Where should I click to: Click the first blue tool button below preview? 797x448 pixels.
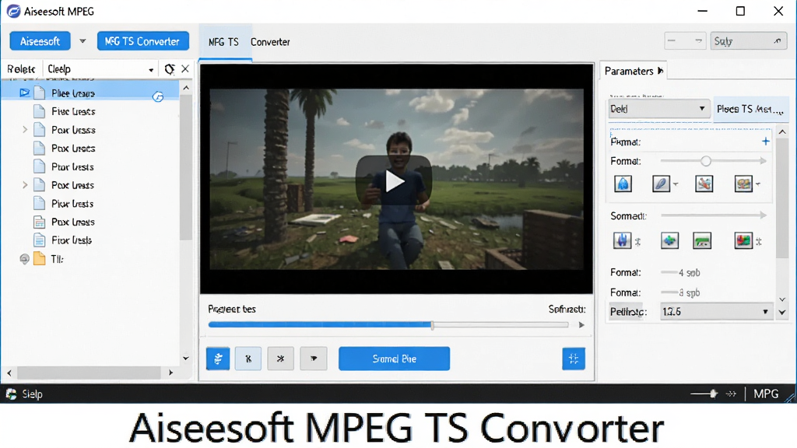coord(218,359)
